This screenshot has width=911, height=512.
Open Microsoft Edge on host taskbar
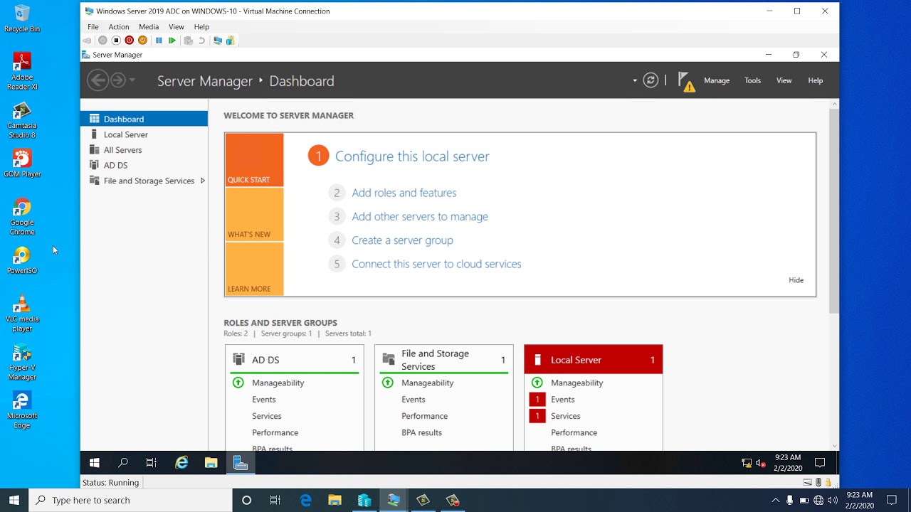coord(305,500)
